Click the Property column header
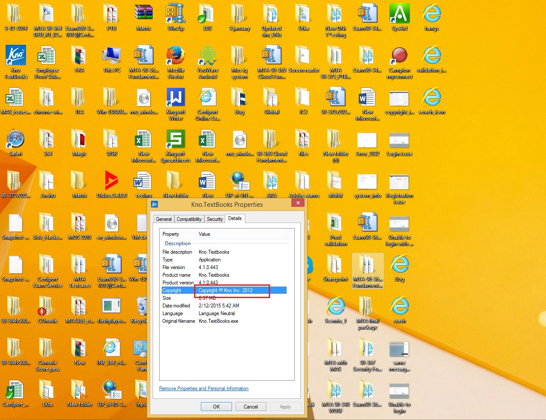The height and width of the screenshot is (420, 546). pyautogui.click(x=178, y=234)
